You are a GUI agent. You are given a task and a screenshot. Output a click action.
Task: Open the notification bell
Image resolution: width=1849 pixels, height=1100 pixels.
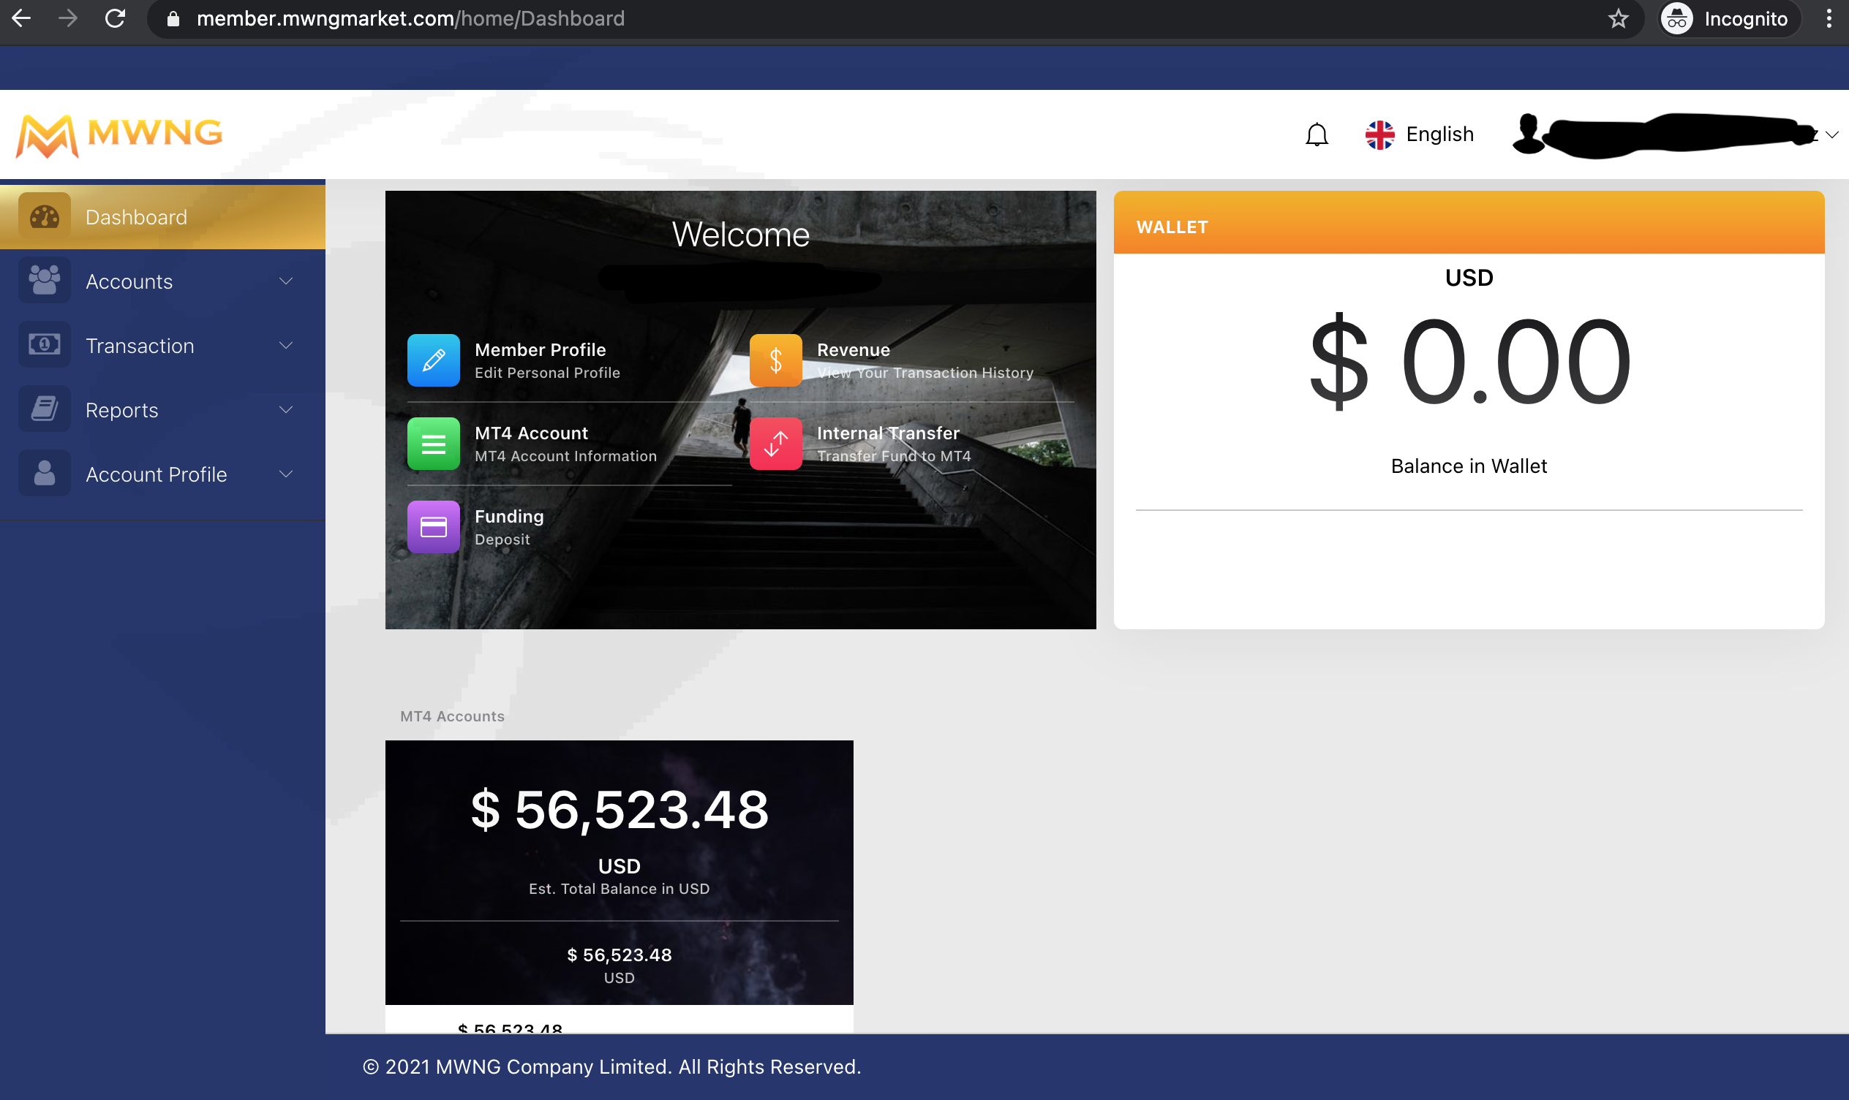[1317, 134]
